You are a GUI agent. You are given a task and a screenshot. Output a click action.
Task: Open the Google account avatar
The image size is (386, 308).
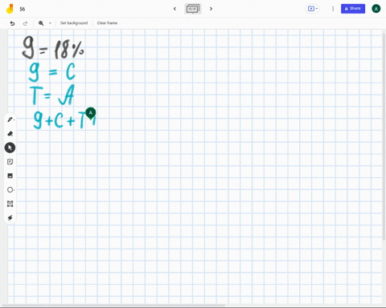376,9
